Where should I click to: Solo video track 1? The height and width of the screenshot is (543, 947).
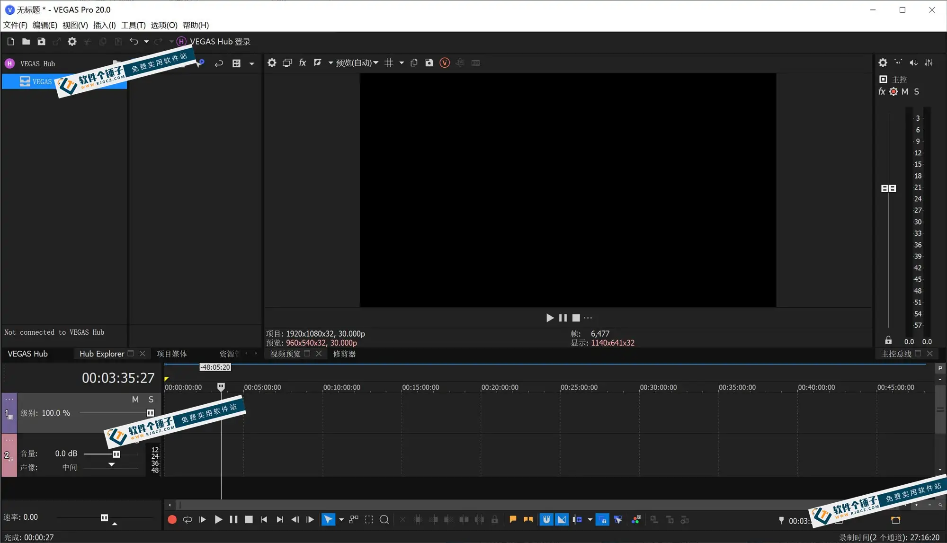pos(151,400)
